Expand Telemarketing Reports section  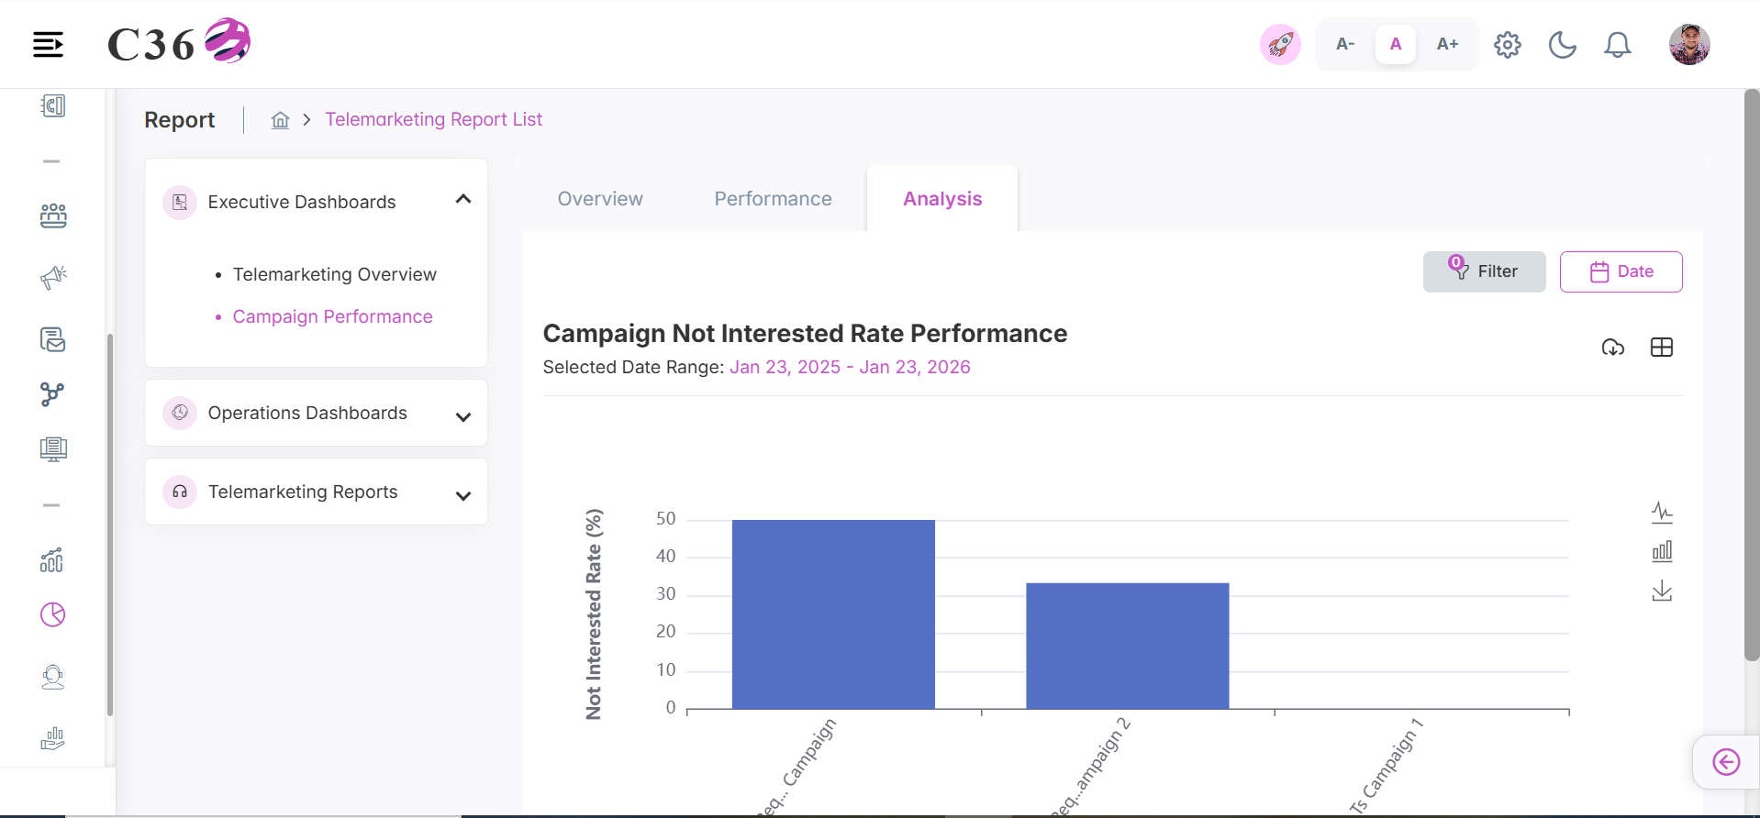(463, 495)
